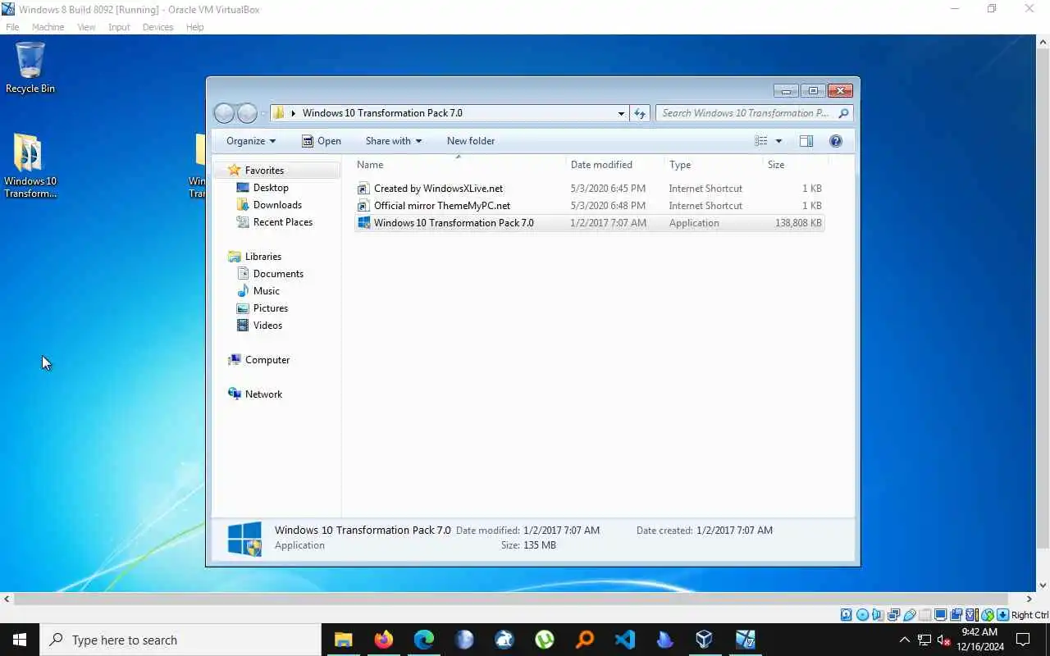
Task: Open uTorrent from the taskbar
Action: click(x=544, y=640)
